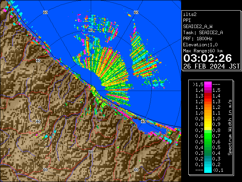Click the yellow legend band beside 0.8
Viewport: 242px width, 182px height.
pyautogui.click(x=208, y=124)
